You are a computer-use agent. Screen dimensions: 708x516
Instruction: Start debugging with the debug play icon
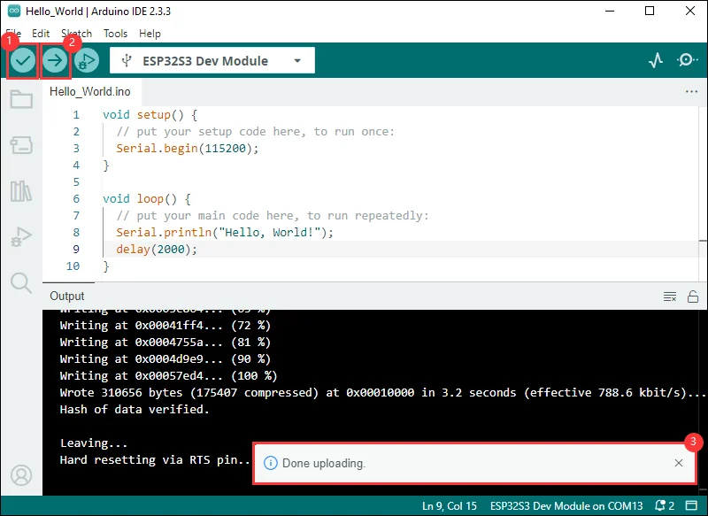(87, 60)
